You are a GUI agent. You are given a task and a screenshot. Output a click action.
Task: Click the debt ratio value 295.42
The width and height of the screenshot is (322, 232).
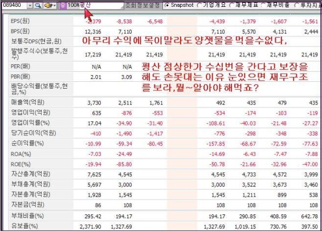93,216
